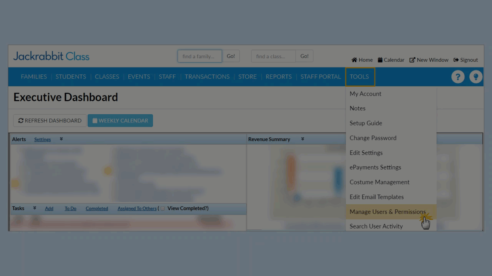492x276 pixels.
Task: Open the Store menu
Action: [248, 77]
